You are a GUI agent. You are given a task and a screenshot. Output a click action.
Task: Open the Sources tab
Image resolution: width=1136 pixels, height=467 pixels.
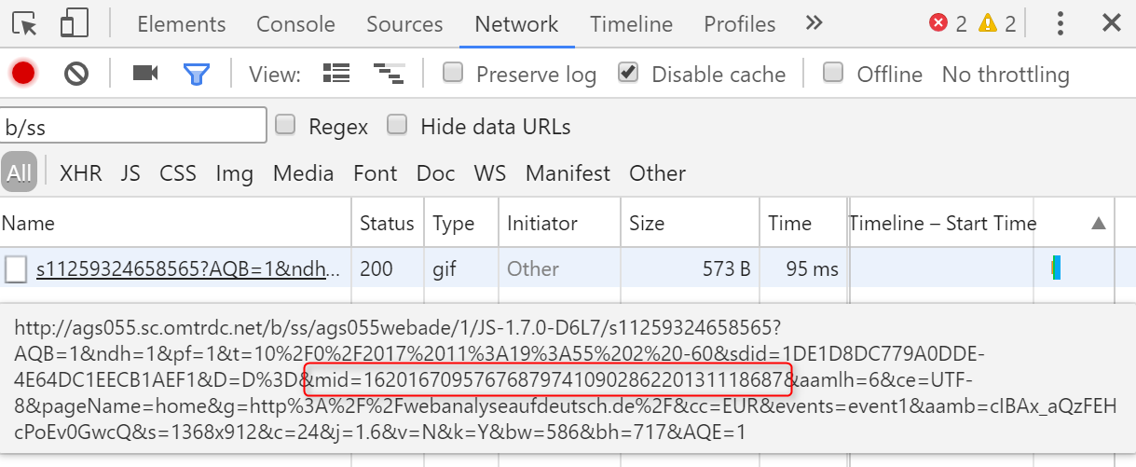point(404,24)
